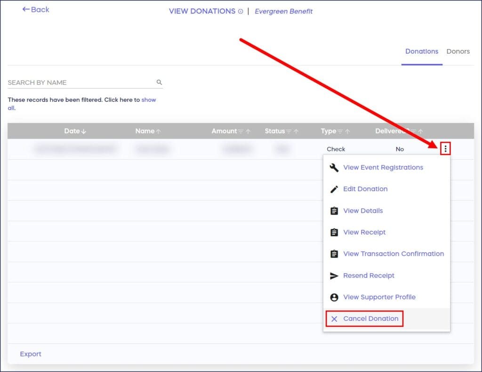Switch to the Donors tab

pos(458,51)
